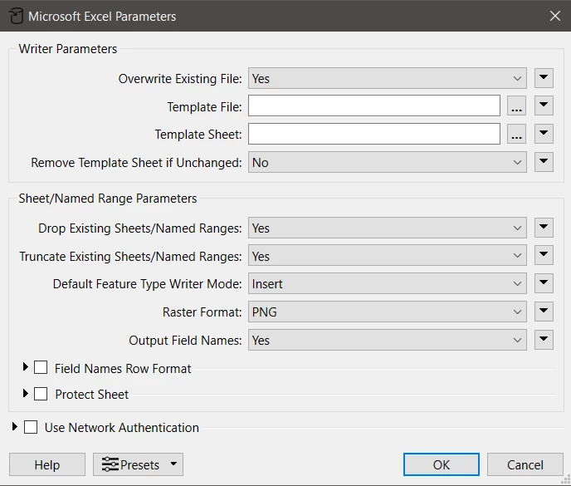Click arrow menu beside Remove Template Sheet if Unchanged
The image size is (571, 486).
[544, 162]
